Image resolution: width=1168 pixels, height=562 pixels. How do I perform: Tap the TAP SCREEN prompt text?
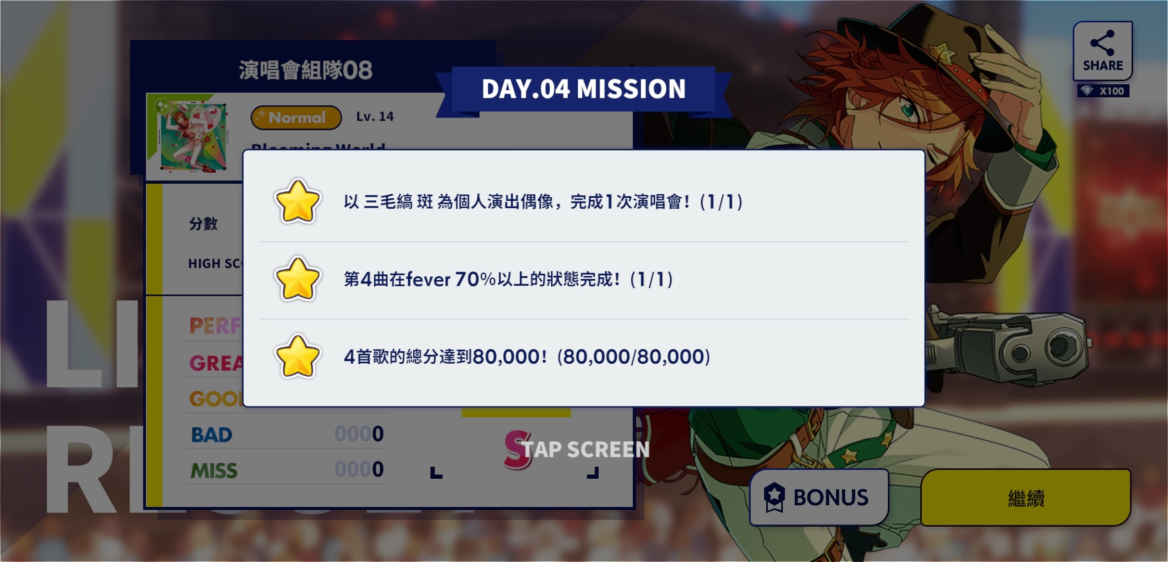[x=586, y=450]
